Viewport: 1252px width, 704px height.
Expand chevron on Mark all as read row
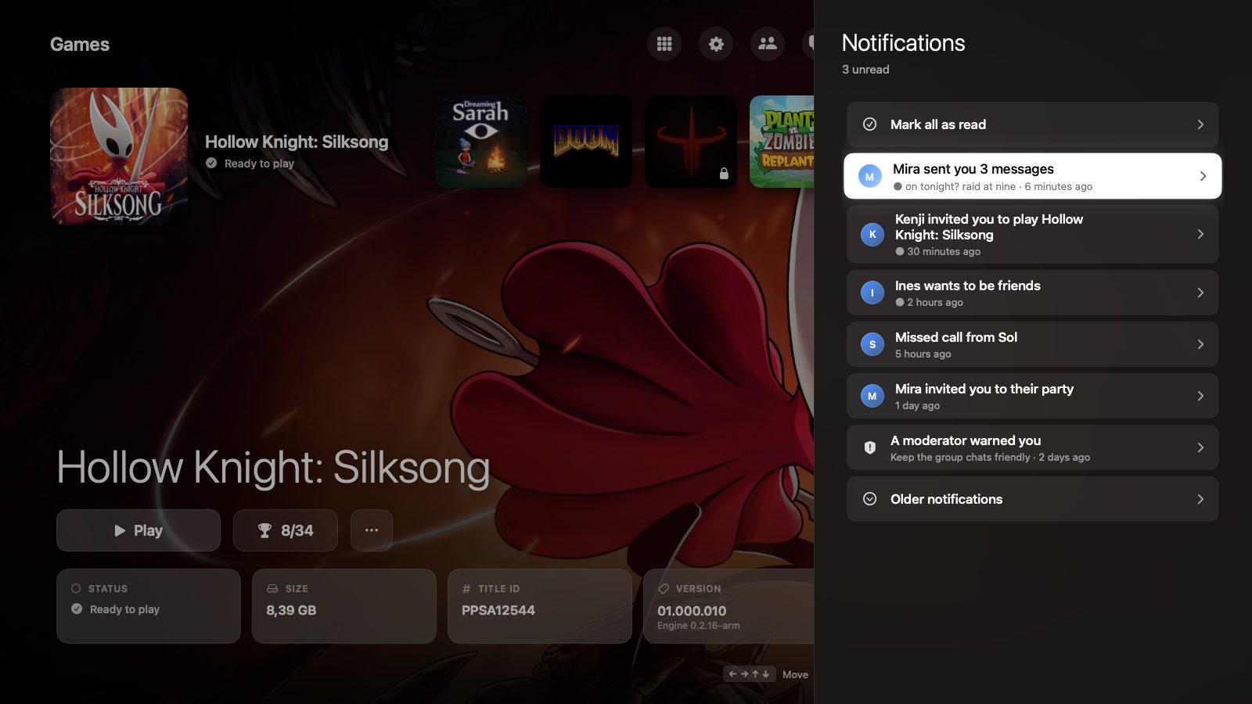coord(1200,124)
